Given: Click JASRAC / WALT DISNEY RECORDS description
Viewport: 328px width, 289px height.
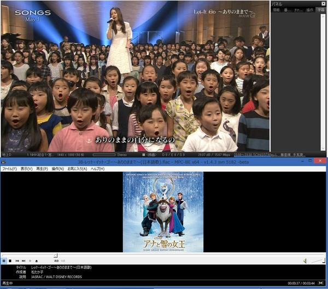Looking at the screenshot, I should 56,276.
